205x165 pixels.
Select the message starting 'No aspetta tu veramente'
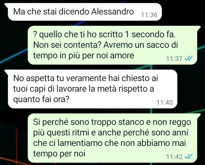coord(93,89)
